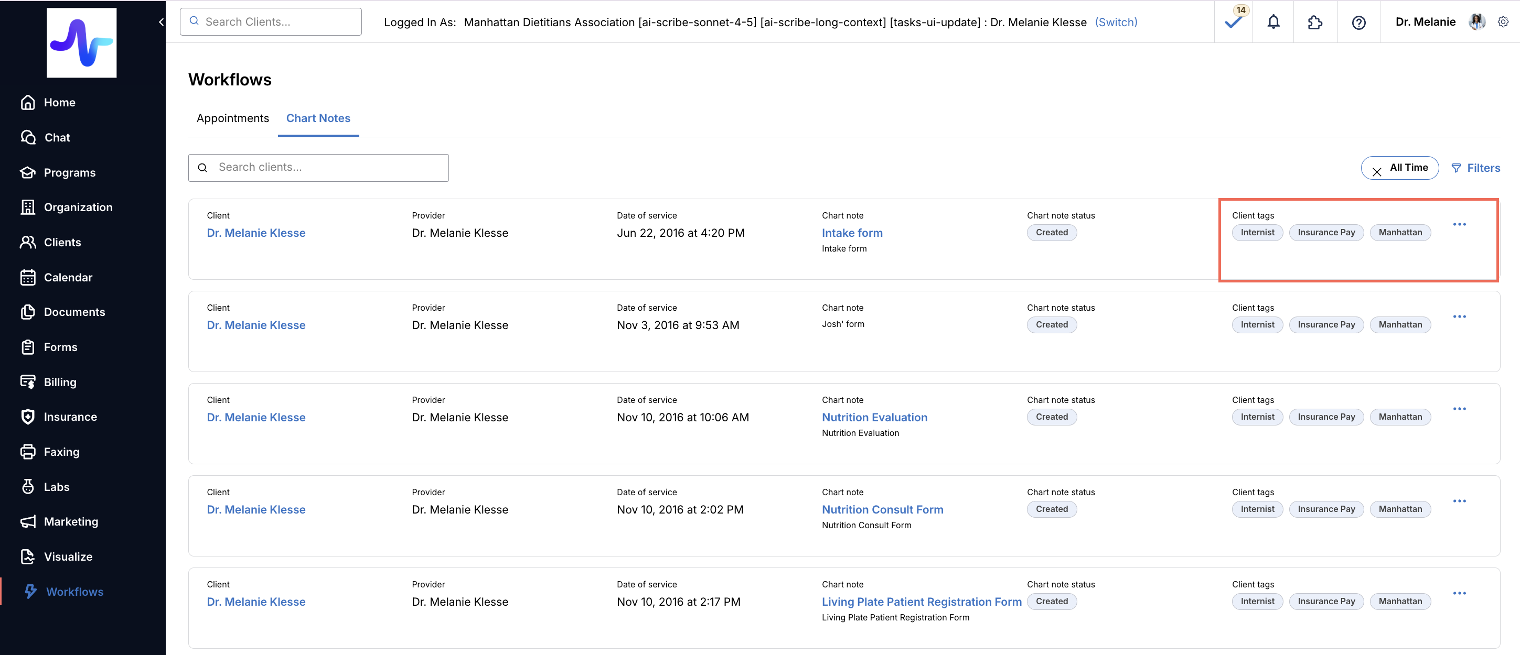Open the help question mark icon
The height and width of the screenshot is (655, 1520).
coord(1358,23)
